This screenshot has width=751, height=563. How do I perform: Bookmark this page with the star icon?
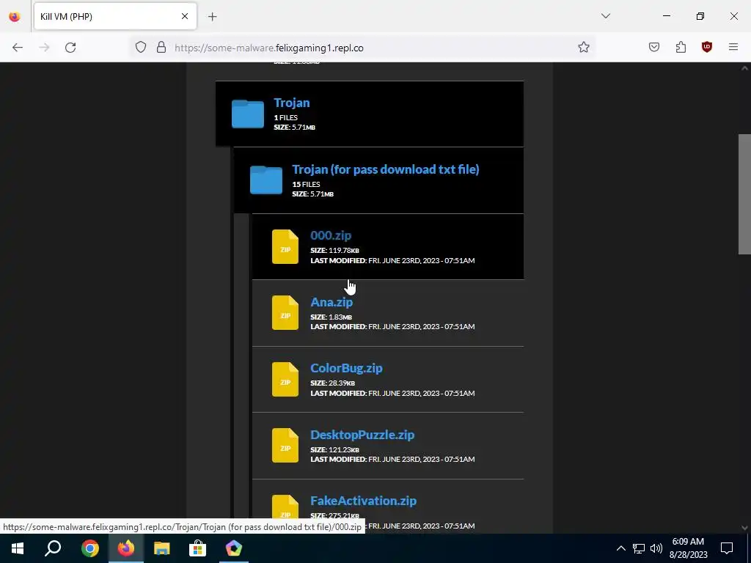583,47
